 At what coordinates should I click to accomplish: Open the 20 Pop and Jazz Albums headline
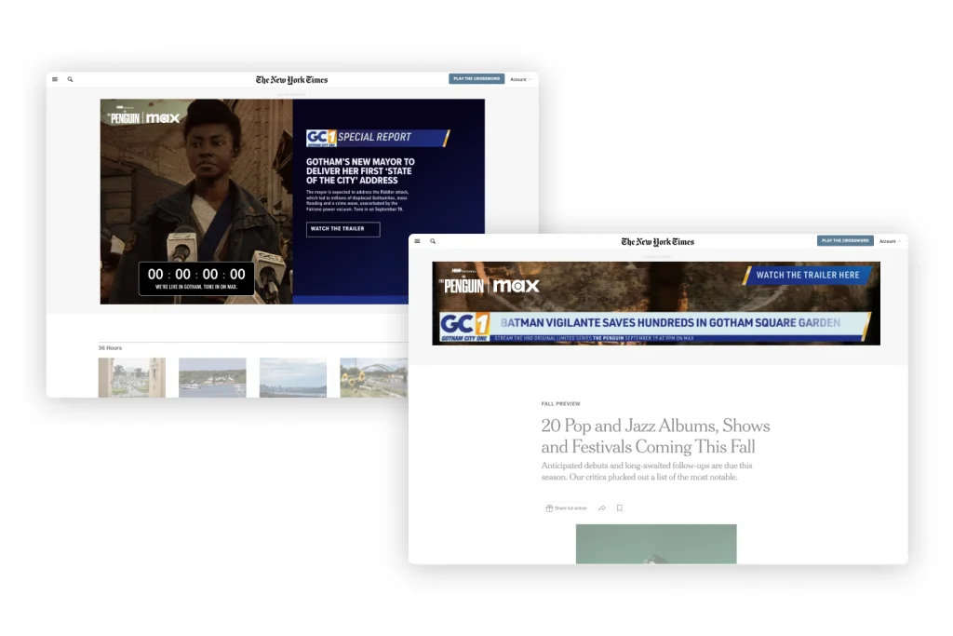(x=655, y=436)
